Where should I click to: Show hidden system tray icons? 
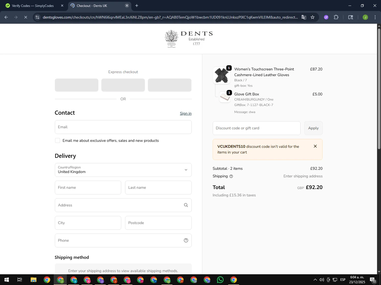point(315,280)
